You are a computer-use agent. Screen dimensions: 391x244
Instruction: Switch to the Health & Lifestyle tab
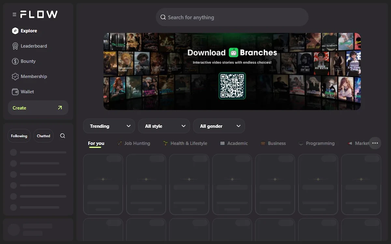pos(185,143)
